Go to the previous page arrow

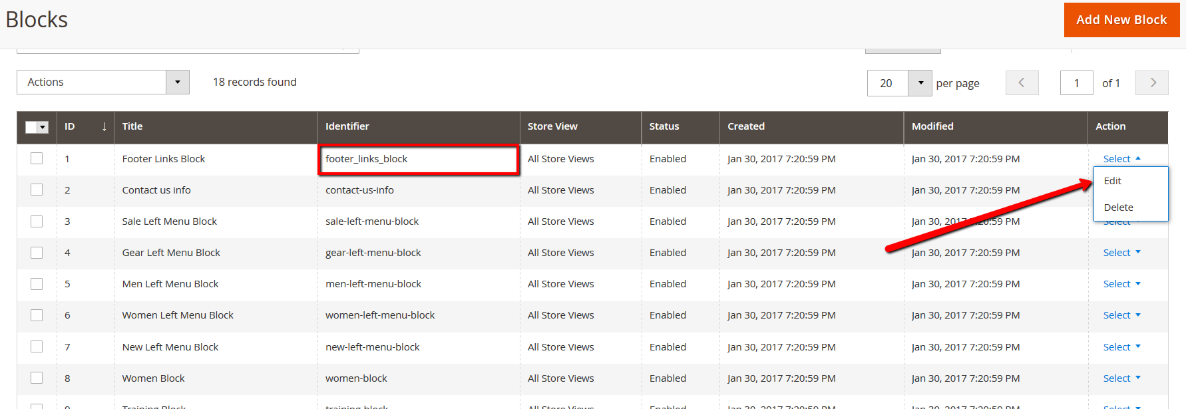point(1022,83)
